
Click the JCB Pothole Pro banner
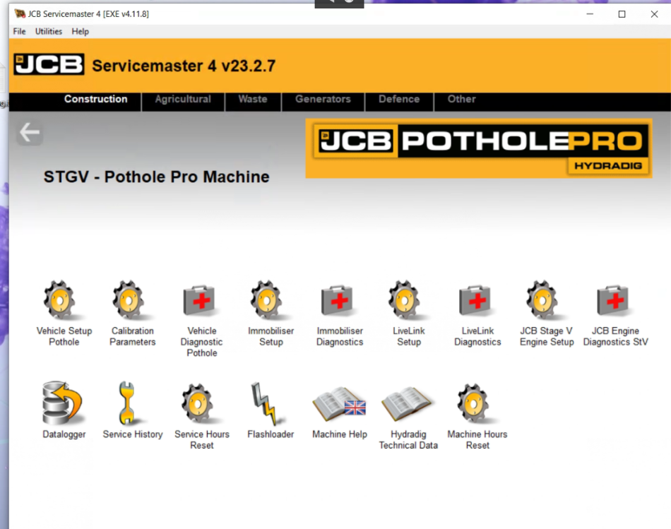point(478,148)
